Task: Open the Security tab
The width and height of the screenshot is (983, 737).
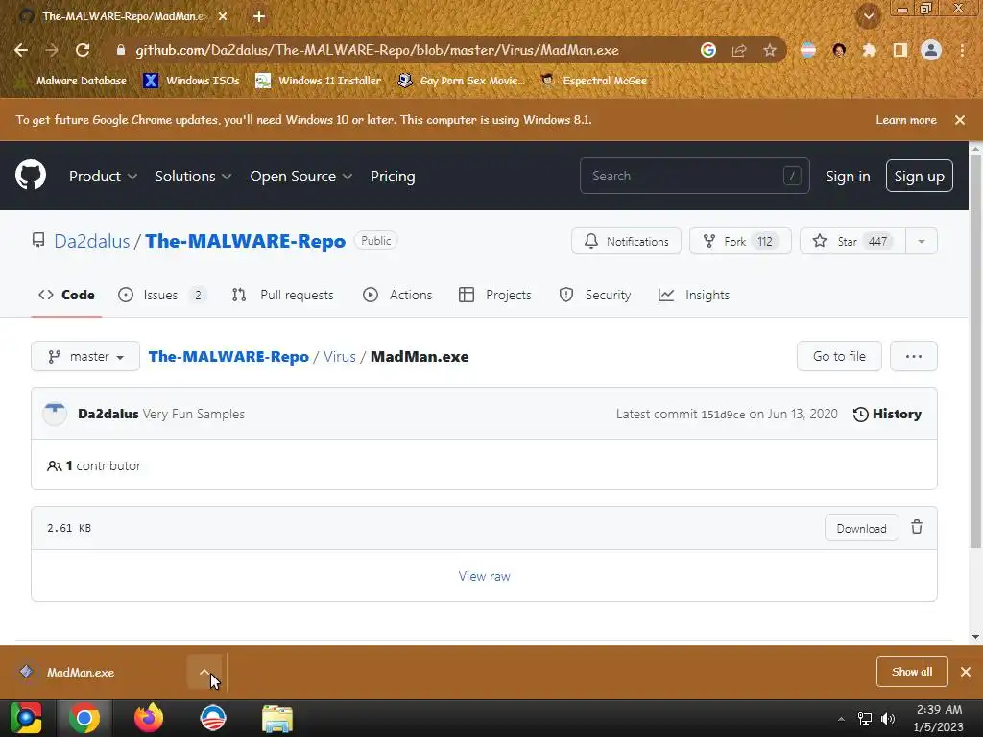Action: coord(595,295)
